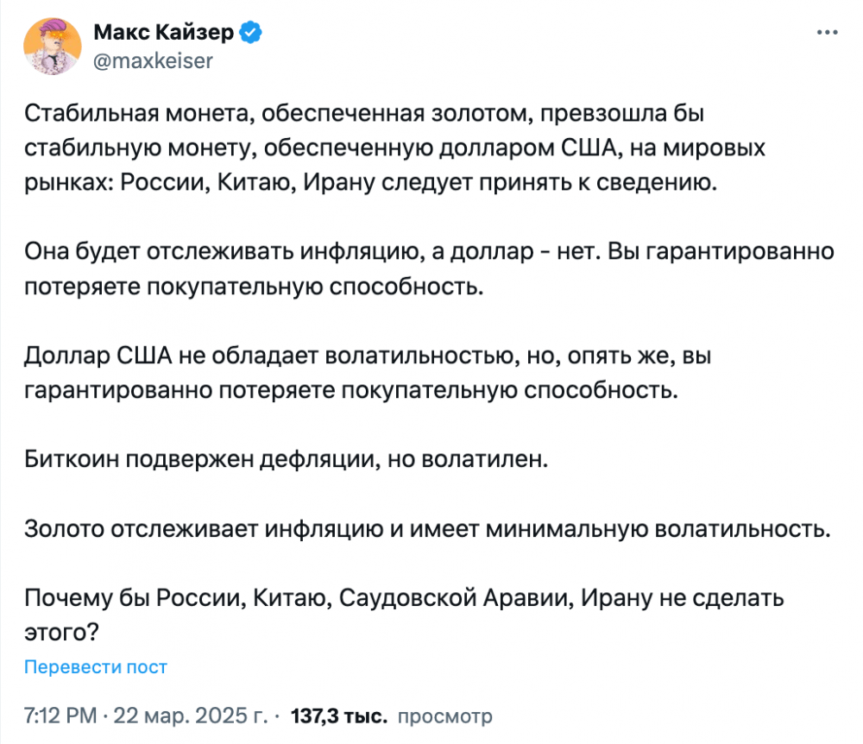The width and height of the screenshot is (863, 744).
Task: Click the 7:12 PM timestamp
Action: coord(60,716)
